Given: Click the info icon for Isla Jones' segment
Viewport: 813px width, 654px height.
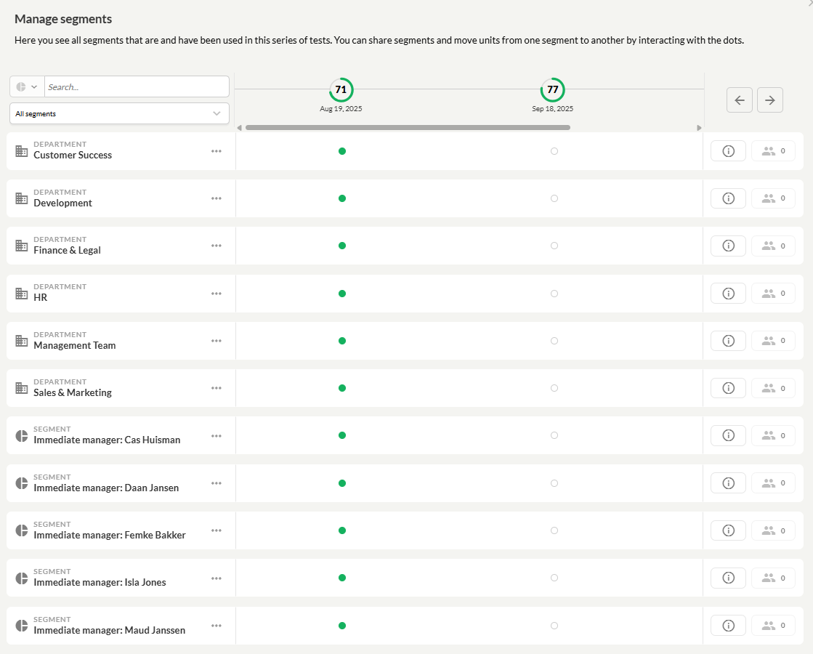Looking at the screenshot, I should [x=728, y=578].
